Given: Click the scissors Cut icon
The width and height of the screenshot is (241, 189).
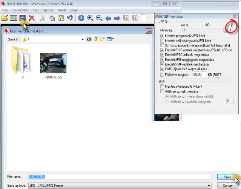Looking at the screenshot, I should (43, 18).
